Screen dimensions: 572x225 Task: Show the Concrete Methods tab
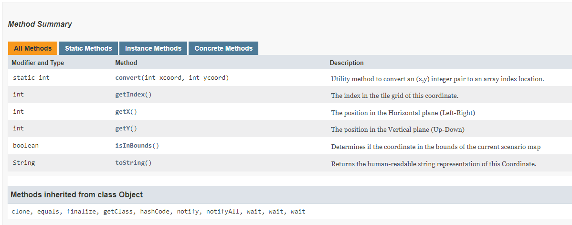coord(223,48)
